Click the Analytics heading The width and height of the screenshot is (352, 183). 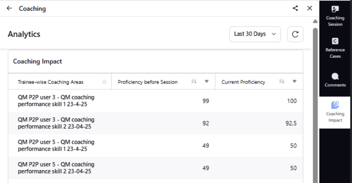pos(24,34)
